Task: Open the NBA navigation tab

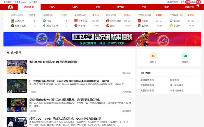Action: (52, 7)
